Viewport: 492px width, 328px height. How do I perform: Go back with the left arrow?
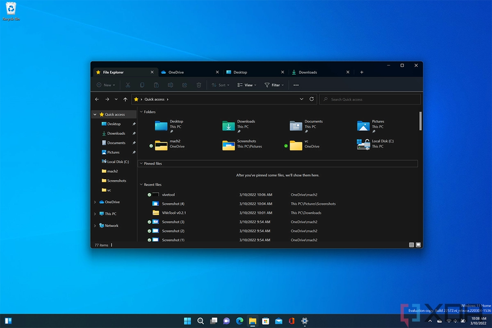[x=97, y=99]
